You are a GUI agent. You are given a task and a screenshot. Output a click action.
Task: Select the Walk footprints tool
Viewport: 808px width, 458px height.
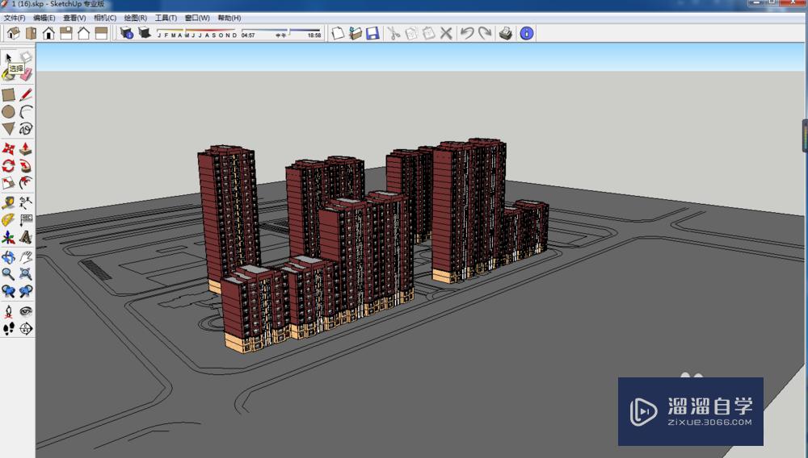tap(8, 328)
